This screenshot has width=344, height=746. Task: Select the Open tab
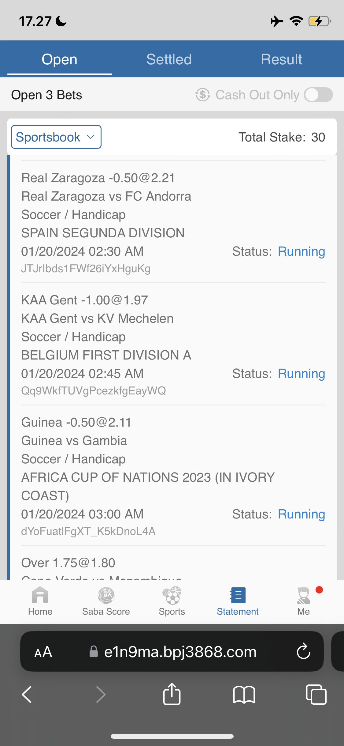click(59, 59)
